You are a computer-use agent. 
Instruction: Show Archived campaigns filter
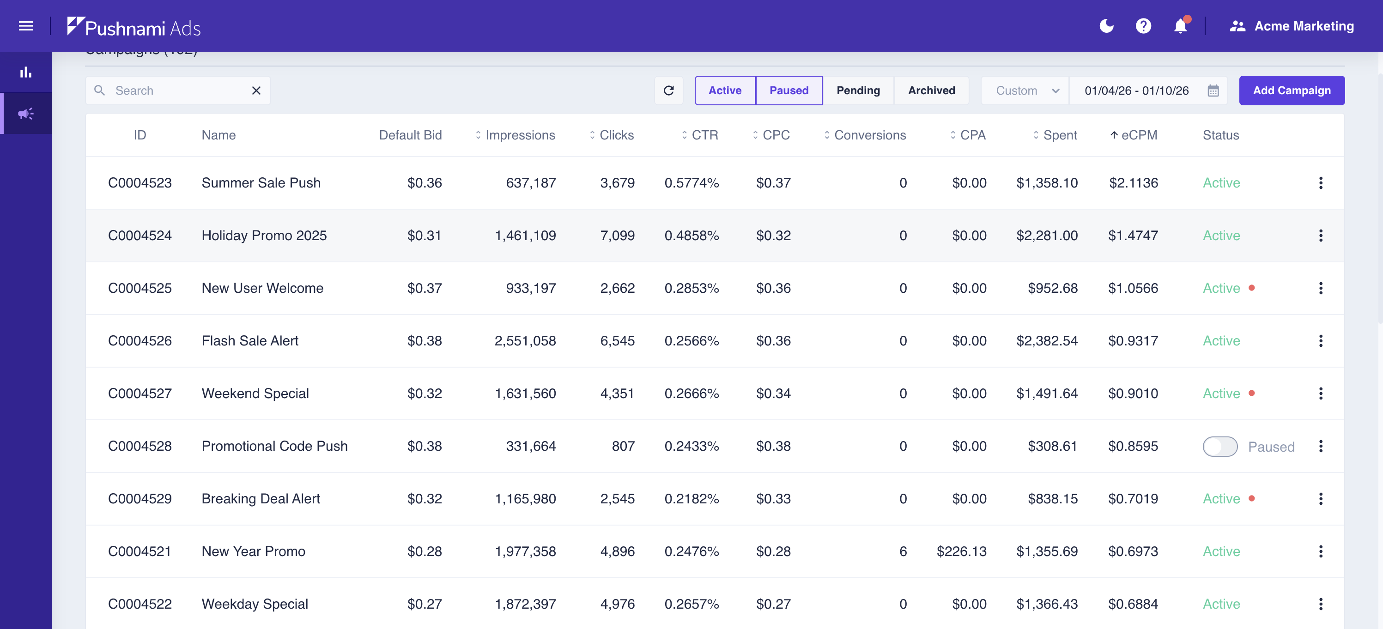931,90
